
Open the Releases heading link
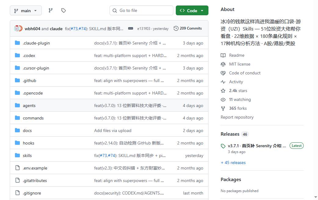[x=230, y=134]
